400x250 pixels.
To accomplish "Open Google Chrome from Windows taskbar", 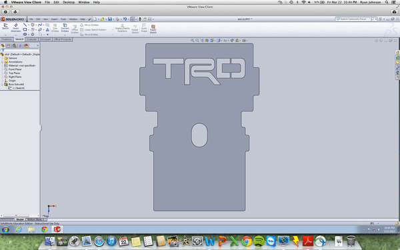I will pos(45,229).
